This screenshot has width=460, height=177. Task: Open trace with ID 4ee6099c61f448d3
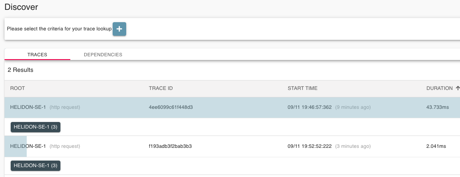(171, 107)
